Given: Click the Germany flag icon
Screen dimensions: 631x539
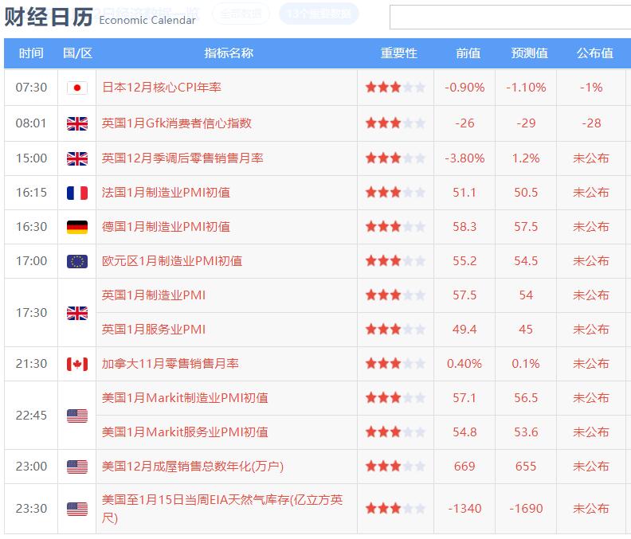Looking at the screenshot, I should pos(77,227).
